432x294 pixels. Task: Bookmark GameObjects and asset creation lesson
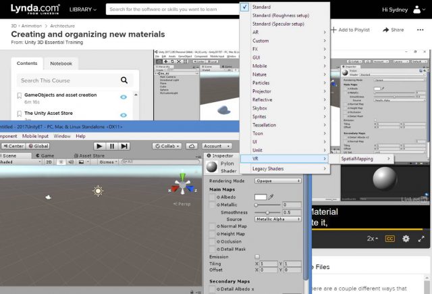coord(20,96)
